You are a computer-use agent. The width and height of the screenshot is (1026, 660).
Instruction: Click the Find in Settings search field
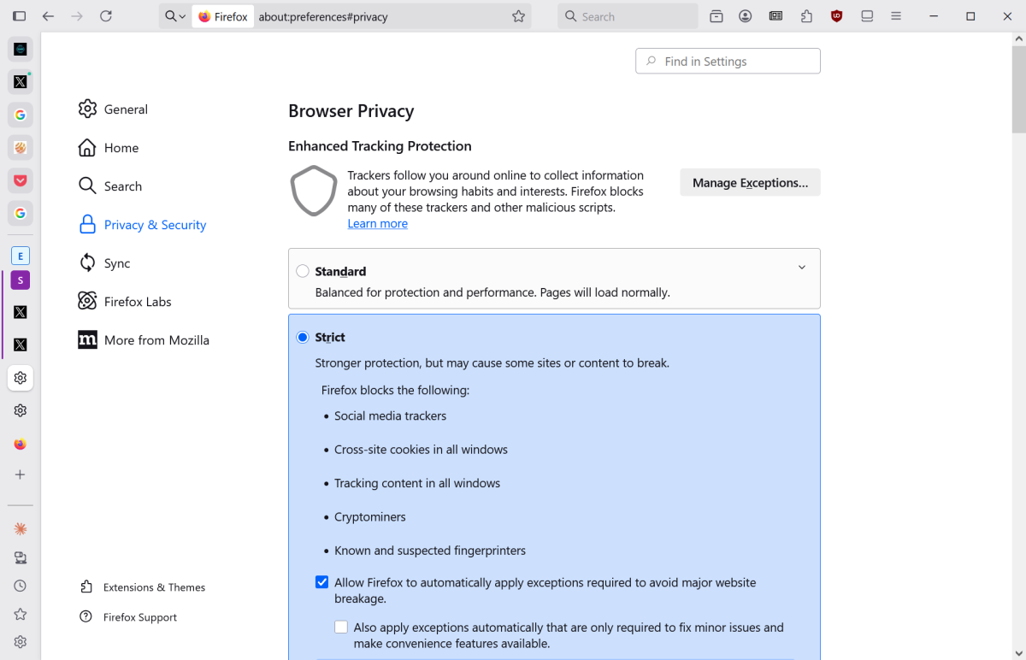727,61
